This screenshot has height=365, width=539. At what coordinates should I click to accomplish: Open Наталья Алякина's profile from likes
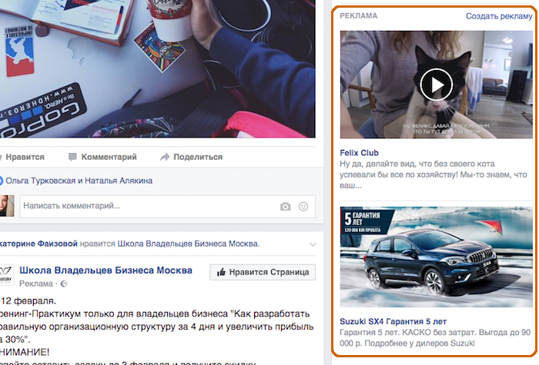point(122,181)
